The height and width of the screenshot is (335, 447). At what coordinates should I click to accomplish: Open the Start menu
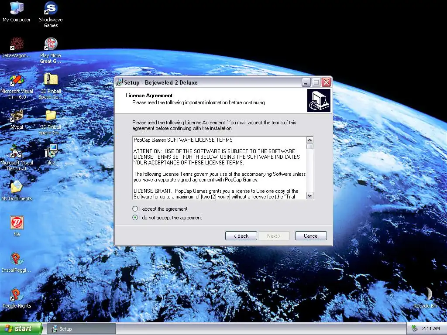pyautogui.click(x=21, y=329)
